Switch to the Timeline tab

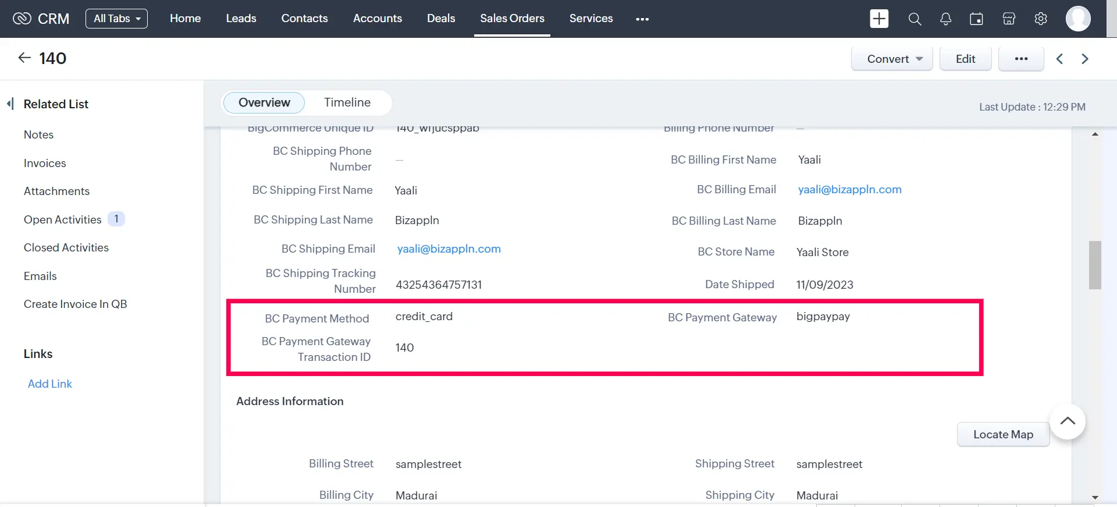tap(347, 102)
